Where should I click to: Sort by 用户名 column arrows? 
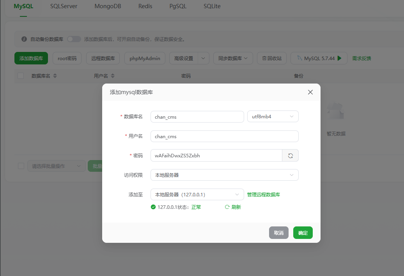[x=112, y=76]
